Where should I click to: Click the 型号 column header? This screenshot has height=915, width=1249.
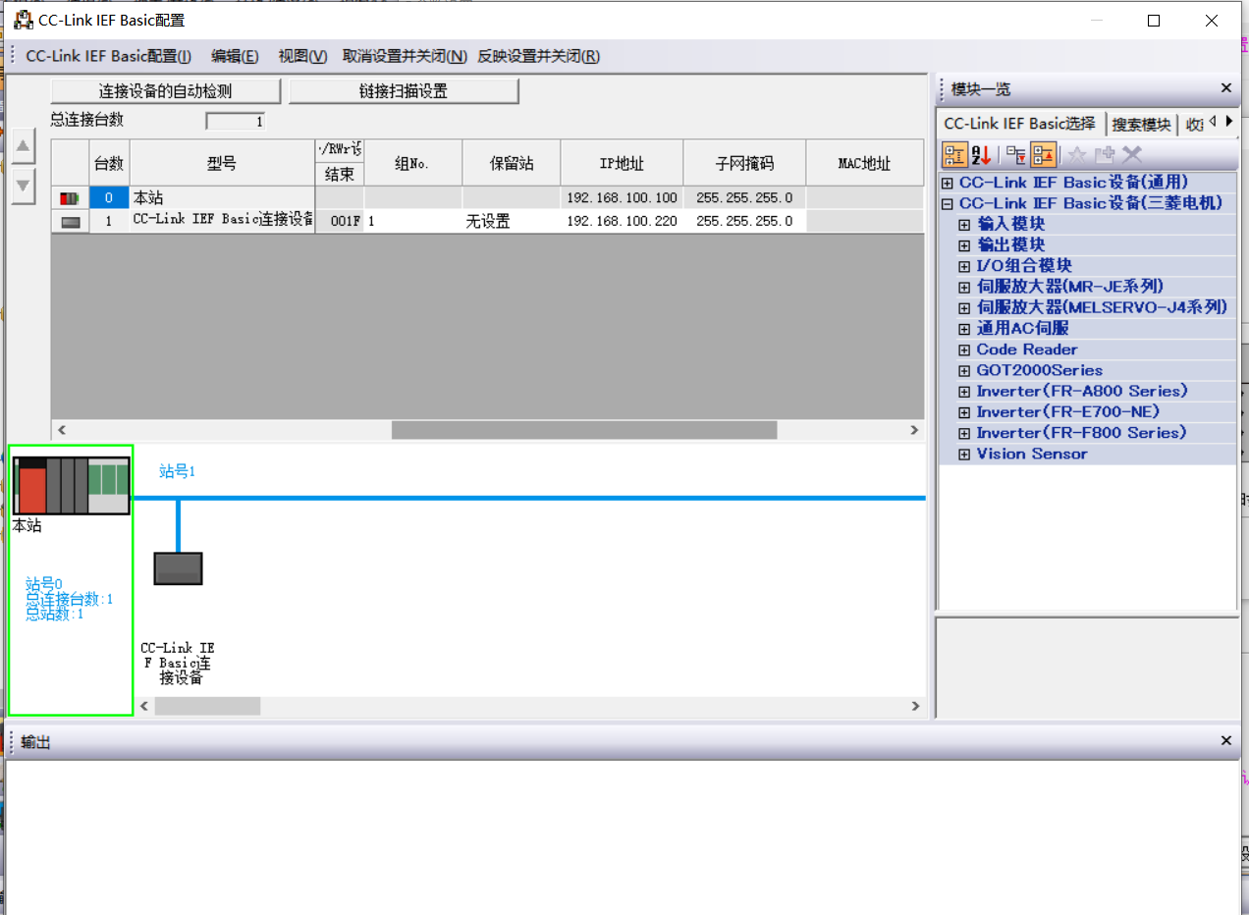[222, 163]
